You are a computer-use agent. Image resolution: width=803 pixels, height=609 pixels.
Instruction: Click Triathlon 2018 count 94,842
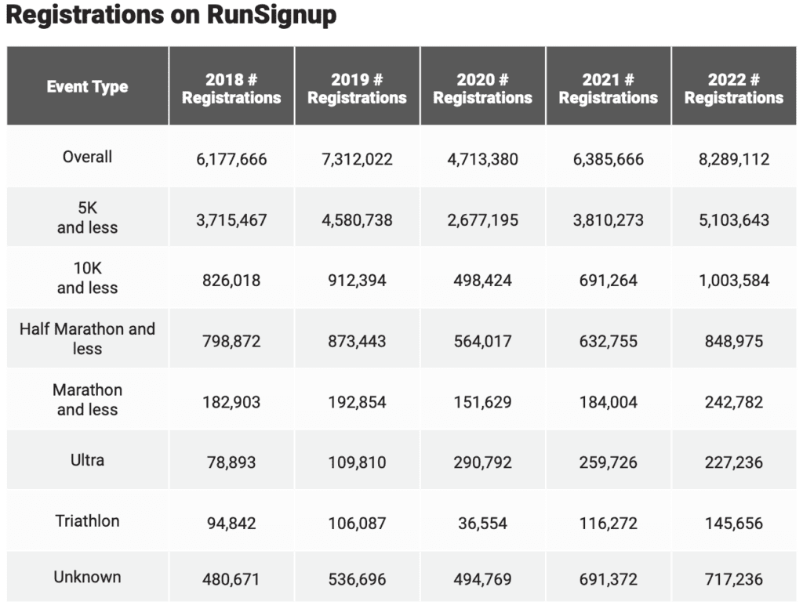coord(231,524)
